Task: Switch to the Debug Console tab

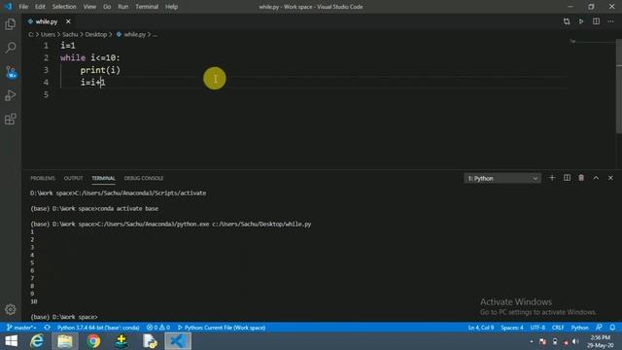Action: click(144, 178)
